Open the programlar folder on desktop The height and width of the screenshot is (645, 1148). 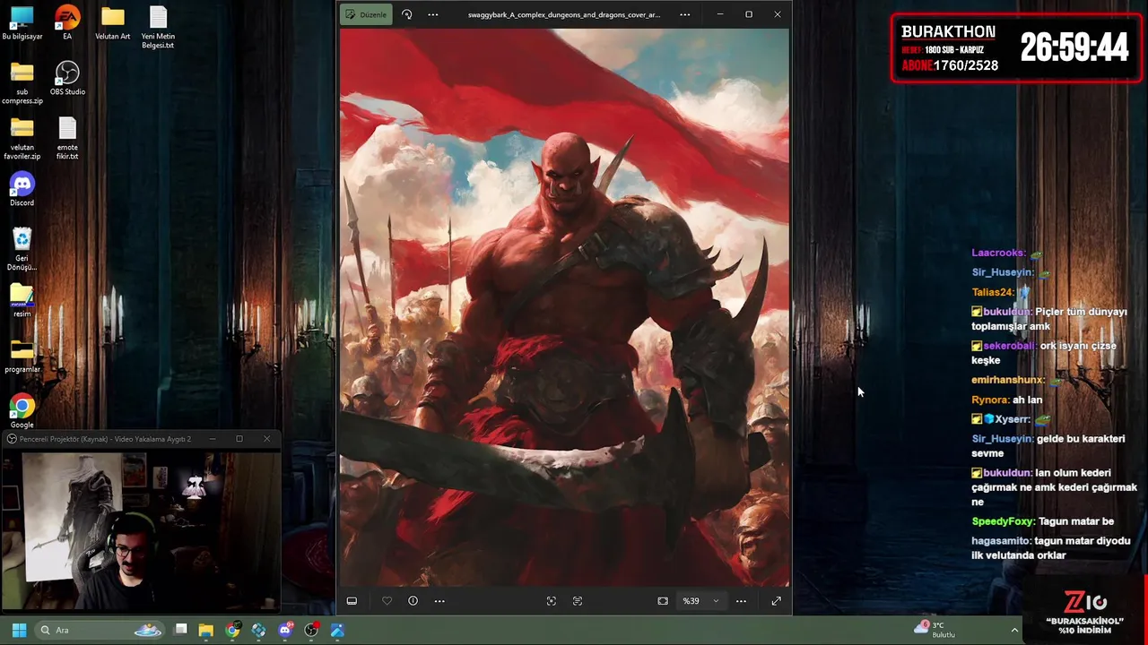click(22, 357)
